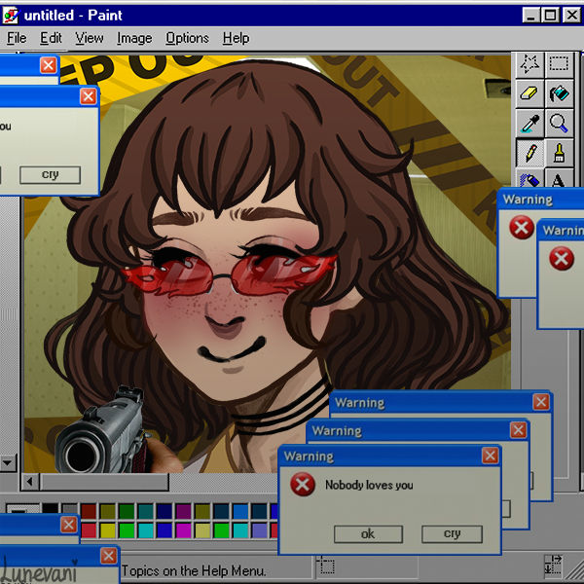Open the File menu

pos(17,38)
